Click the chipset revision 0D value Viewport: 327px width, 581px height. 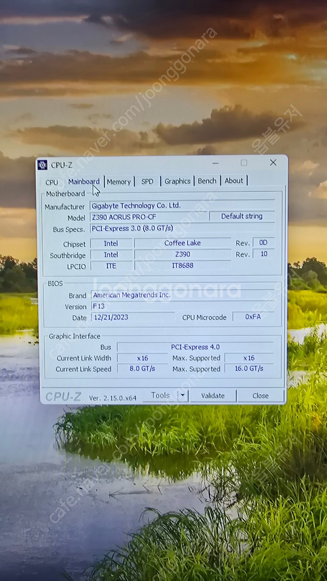click(263, 243)
